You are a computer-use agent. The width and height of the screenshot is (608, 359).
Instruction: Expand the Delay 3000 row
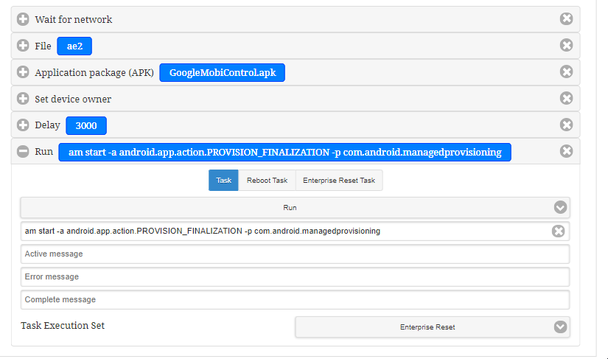[x=23, y=125]
